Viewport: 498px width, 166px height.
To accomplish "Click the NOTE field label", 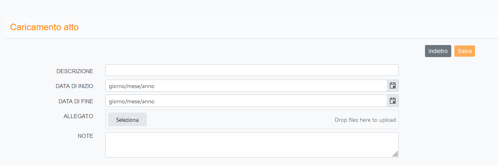I will pyautogui.click(x=85, y=136).
